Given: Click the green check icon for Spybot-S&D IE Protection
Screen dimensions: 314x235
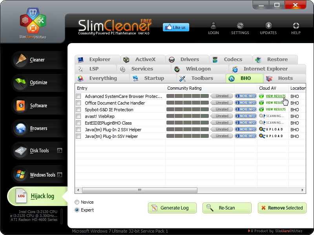Looking at the screenshot, I should pos(261,109).
